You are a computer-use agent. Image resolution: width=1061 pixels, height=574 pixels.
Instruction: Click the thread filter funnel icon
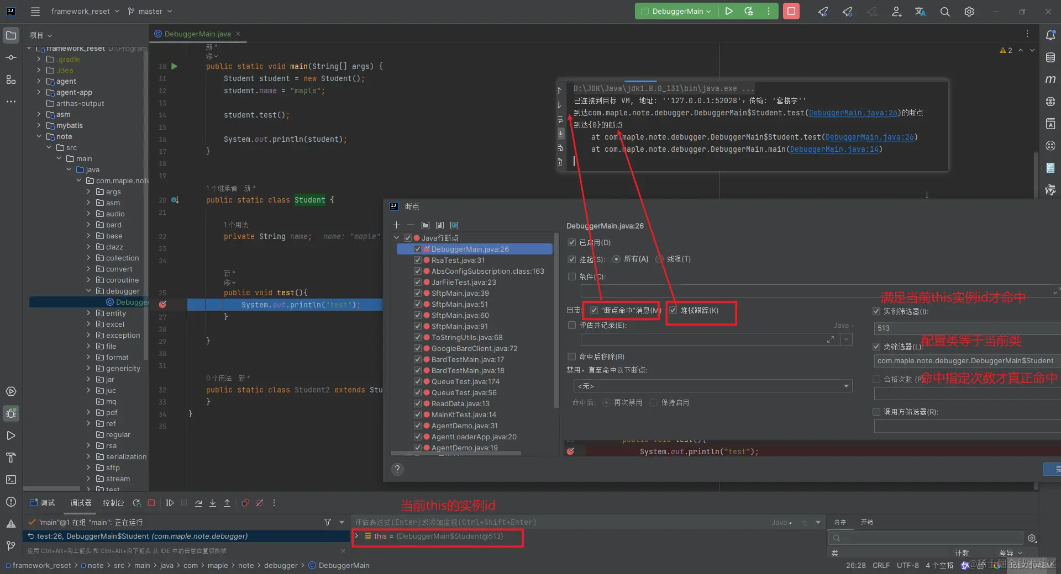pos(328,522)
